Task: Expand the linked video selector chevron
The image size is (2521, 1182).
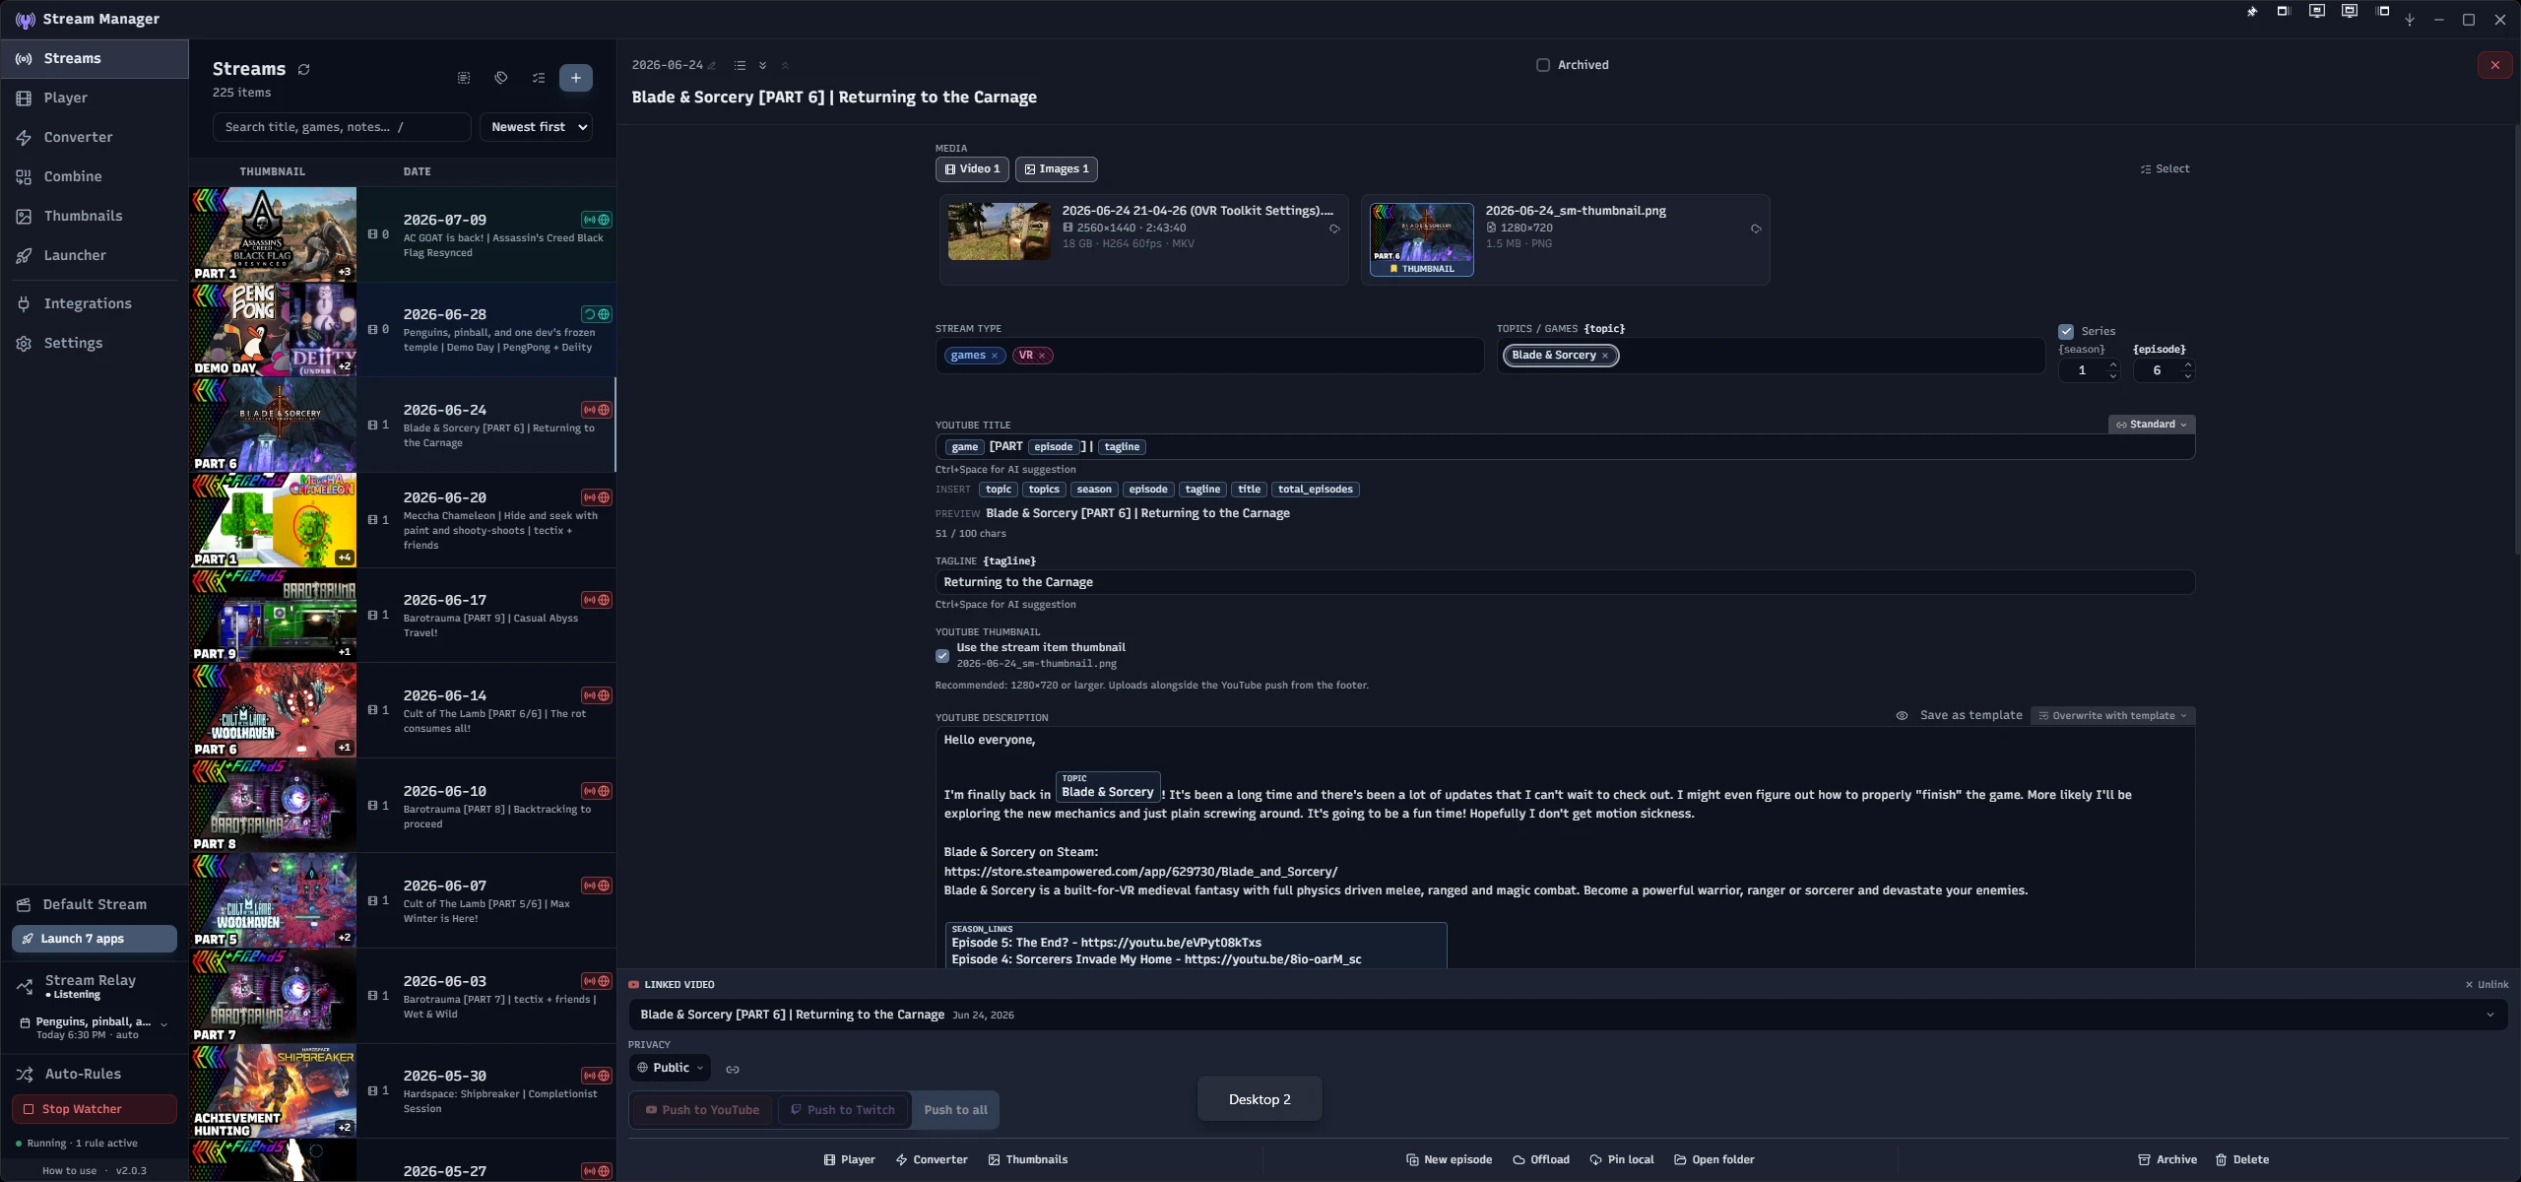Action: point(2490,1016)
